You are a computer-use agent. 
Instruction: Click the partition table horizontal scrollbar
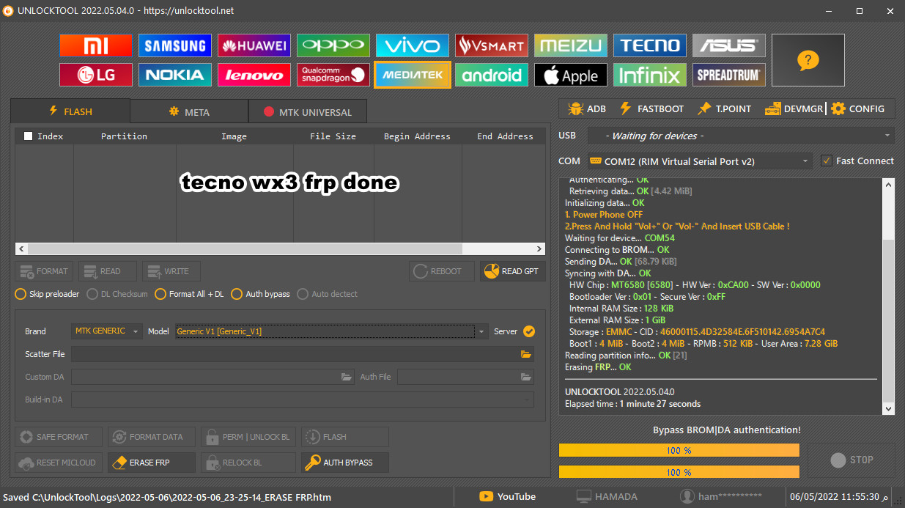coord(280,249)
